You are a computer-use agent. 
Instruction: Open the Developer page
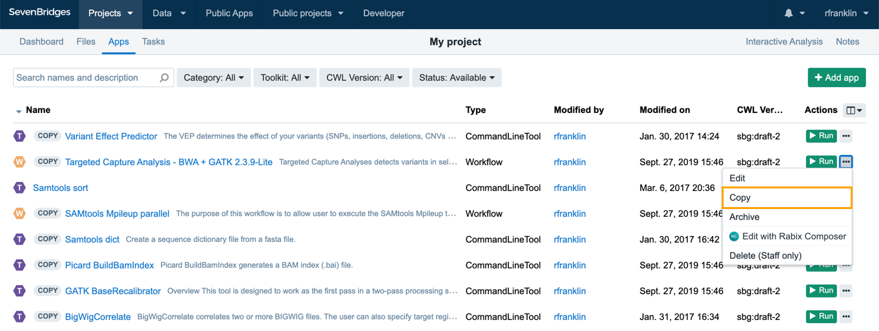[x=384, y=14]
